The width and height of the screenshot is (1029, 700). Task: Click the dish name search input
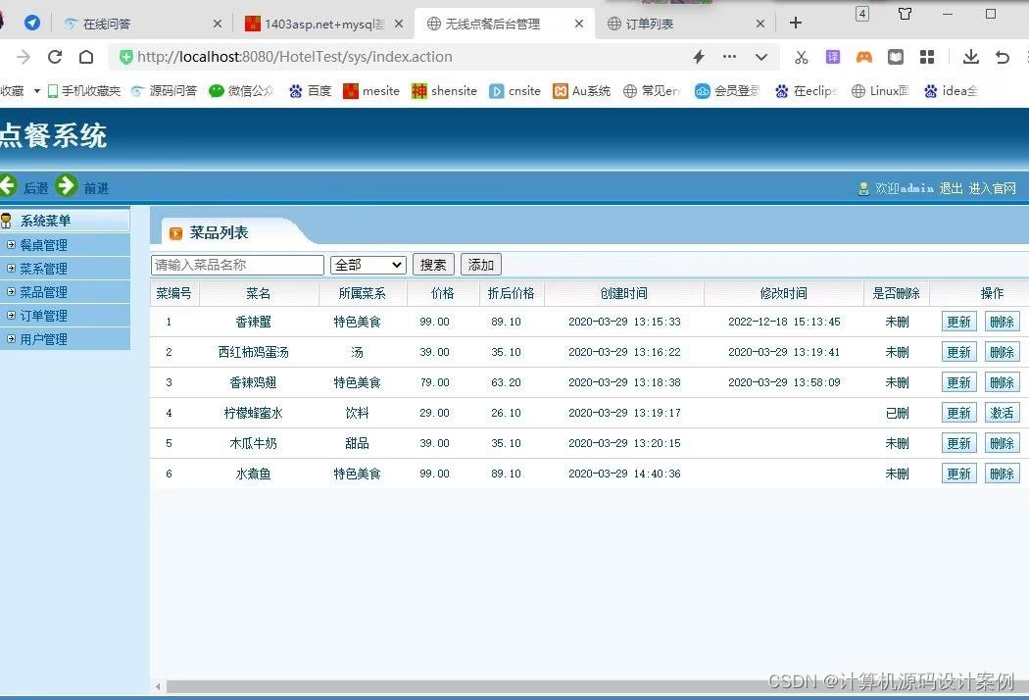pos(237,265)
